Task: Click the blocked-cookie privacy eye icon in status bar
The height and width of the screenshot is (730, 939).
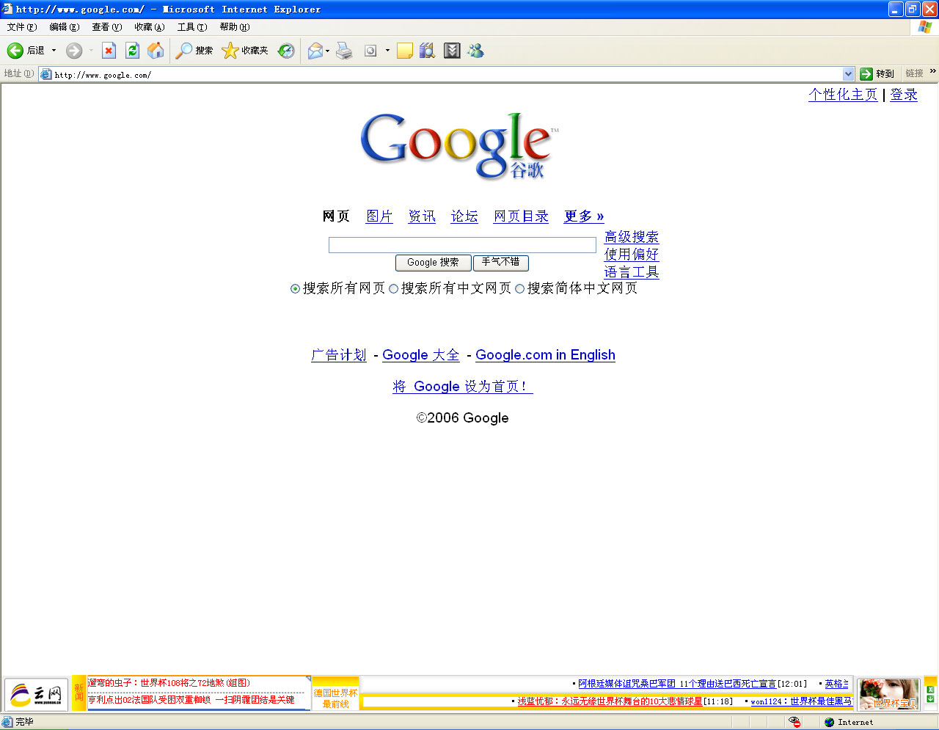Action: [794, 723]
